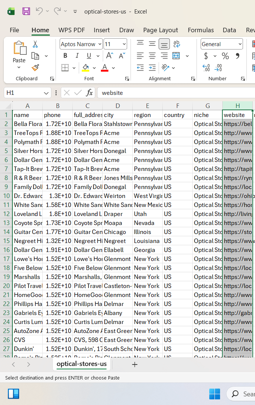Toggle Bold formatting
The image size is (255, 405).
[x=65, y=56]
